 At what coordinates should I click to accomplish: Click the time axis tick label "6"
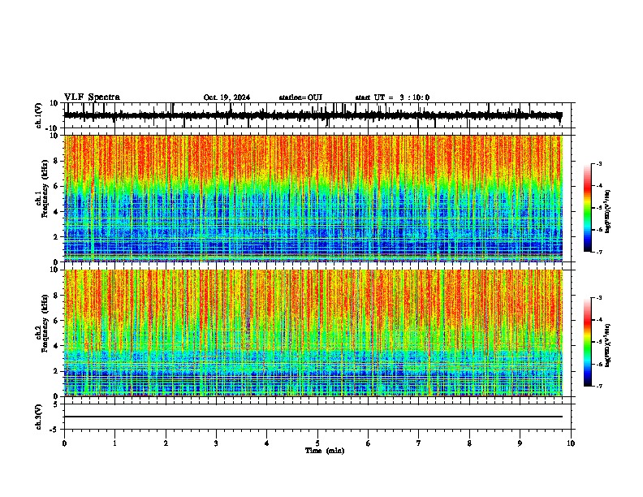(x=368, y=443)
